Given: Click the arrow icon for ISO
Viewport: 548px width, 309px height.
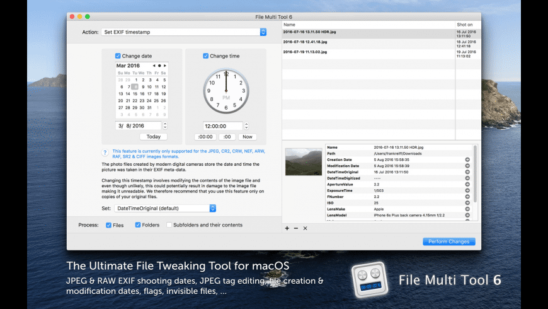Looking at the screenshot, I should pyautogui.click(x=467, y=203).
